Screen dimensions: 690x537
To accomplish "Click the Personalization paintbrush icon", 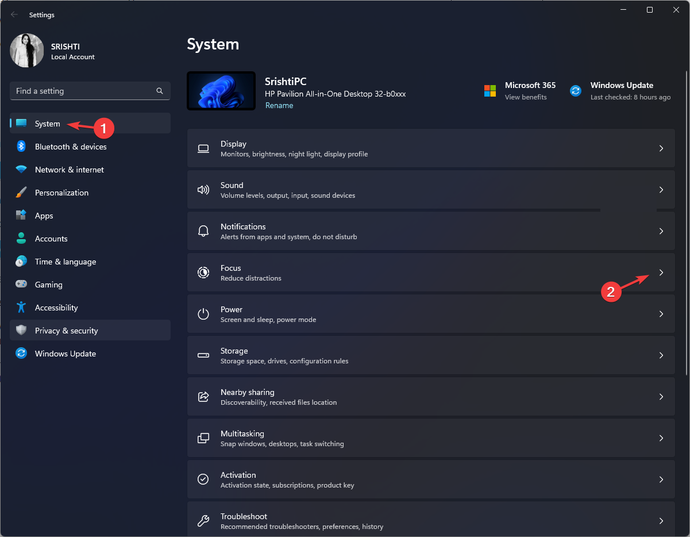I will coord(21,193).
